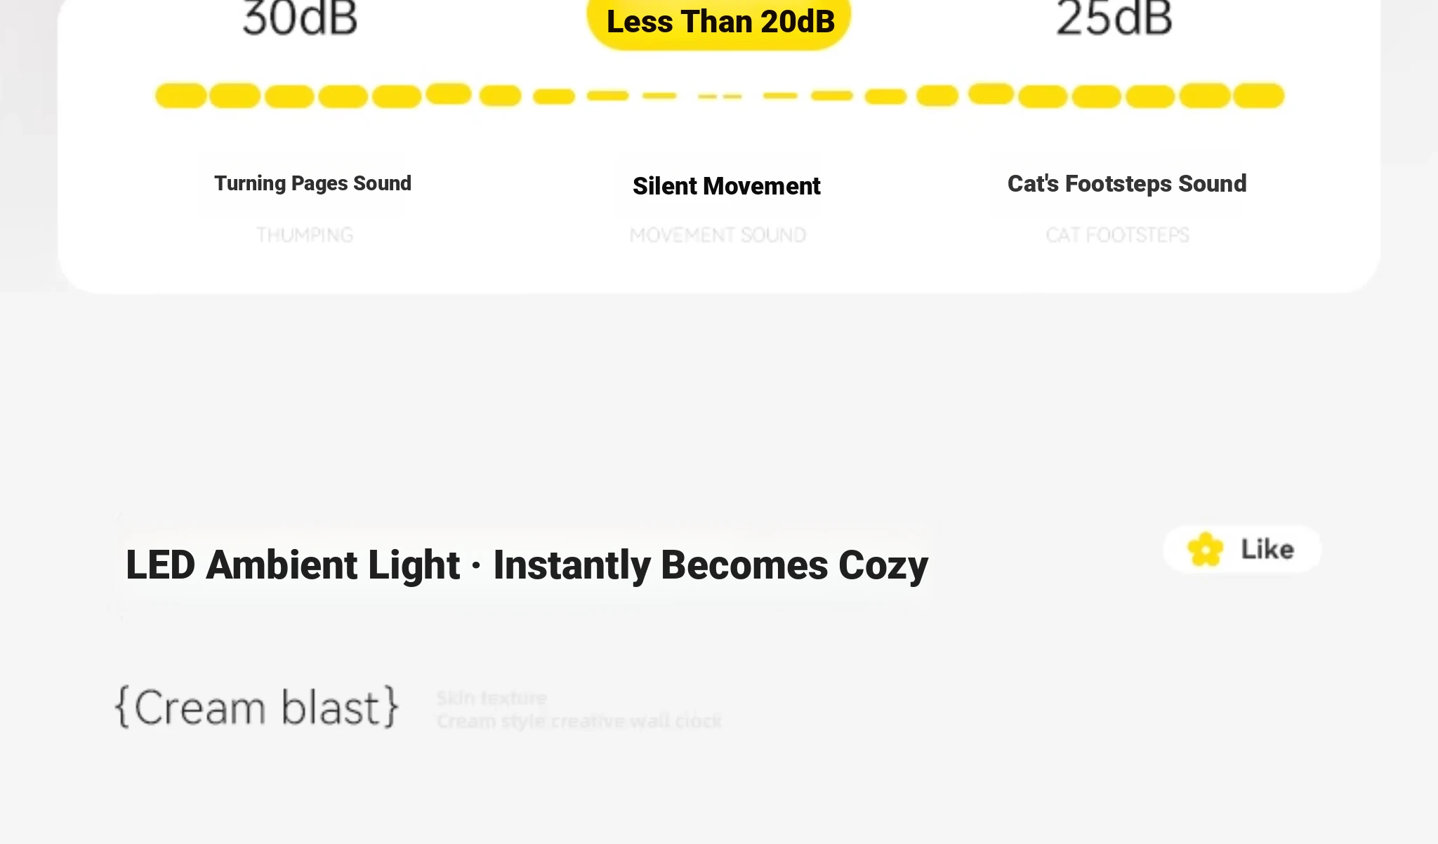Click the yellow flower icon beside Like
The width and height of the screenshot is (1438, 844).
[1205, 549]
